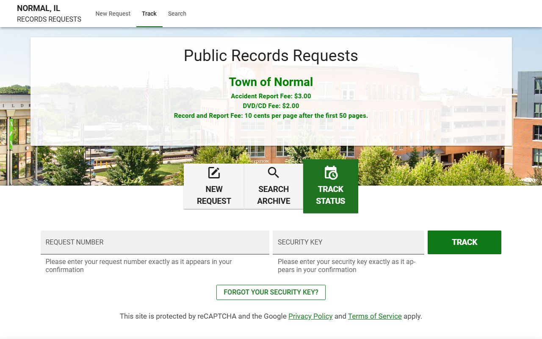Click the Public Records Requests heading
This screenshot has height=339, width=542.
[271, 56]
